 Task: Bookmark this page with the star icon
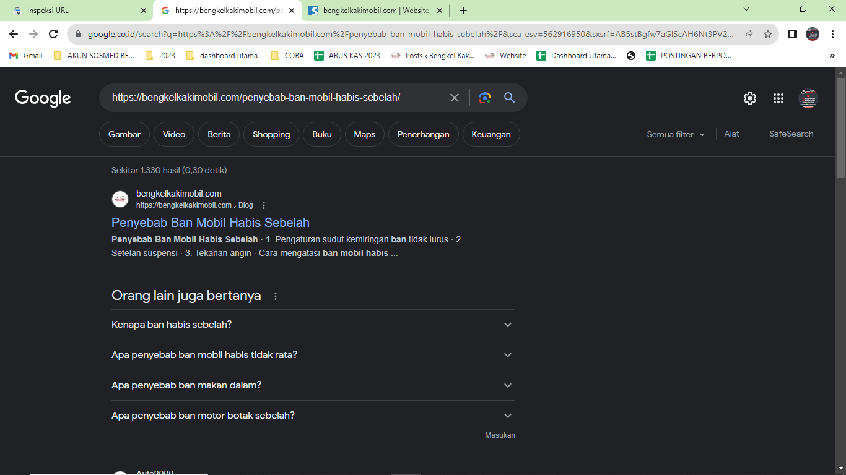coord(768,34)
